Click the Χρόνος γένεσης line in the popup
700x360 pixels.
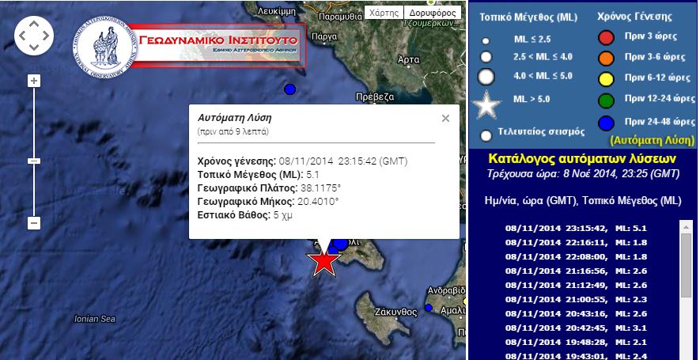pos(302,161)
